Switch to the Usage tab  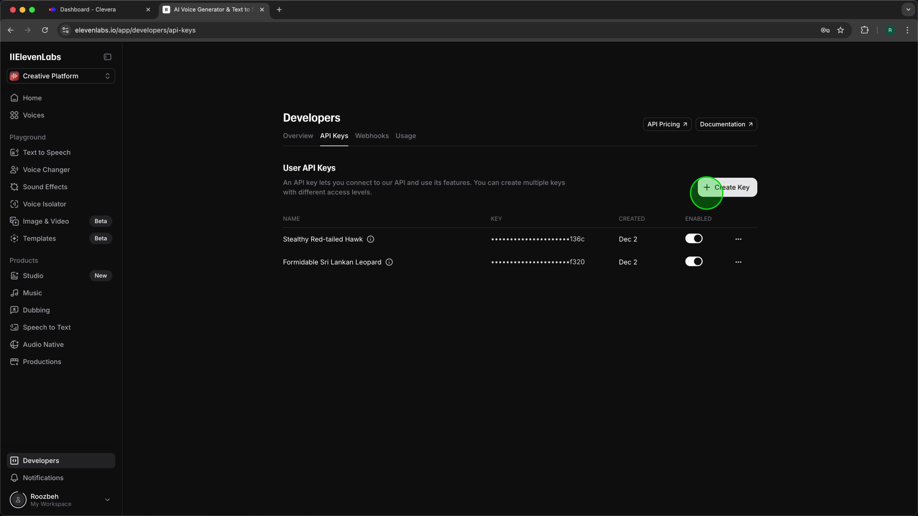(406, 136)
